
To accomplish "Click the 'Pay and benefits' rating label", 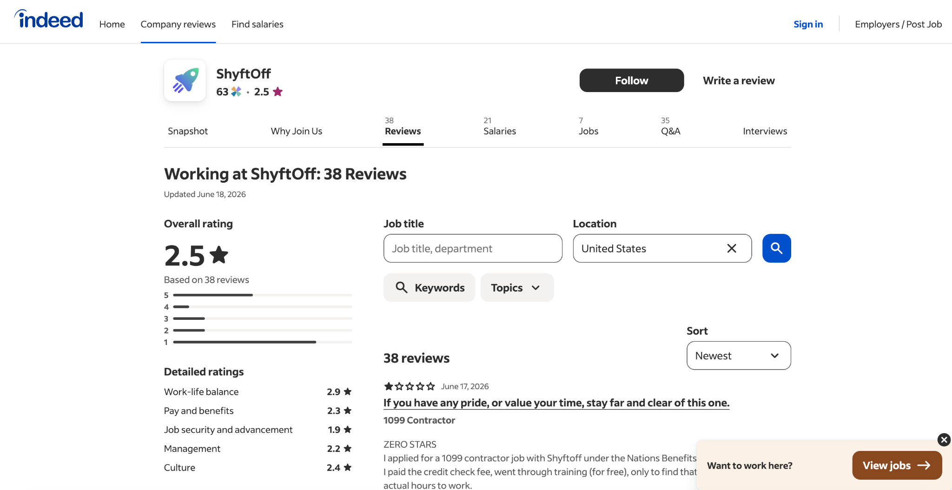I will (198, 411).
